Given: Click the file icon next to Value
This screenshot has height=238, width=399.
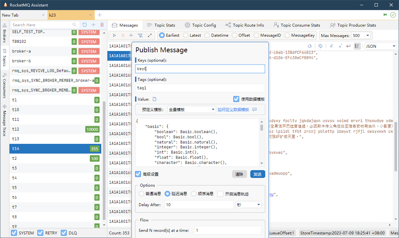Looking at the screenshot, I should click(x=155, y=99).
